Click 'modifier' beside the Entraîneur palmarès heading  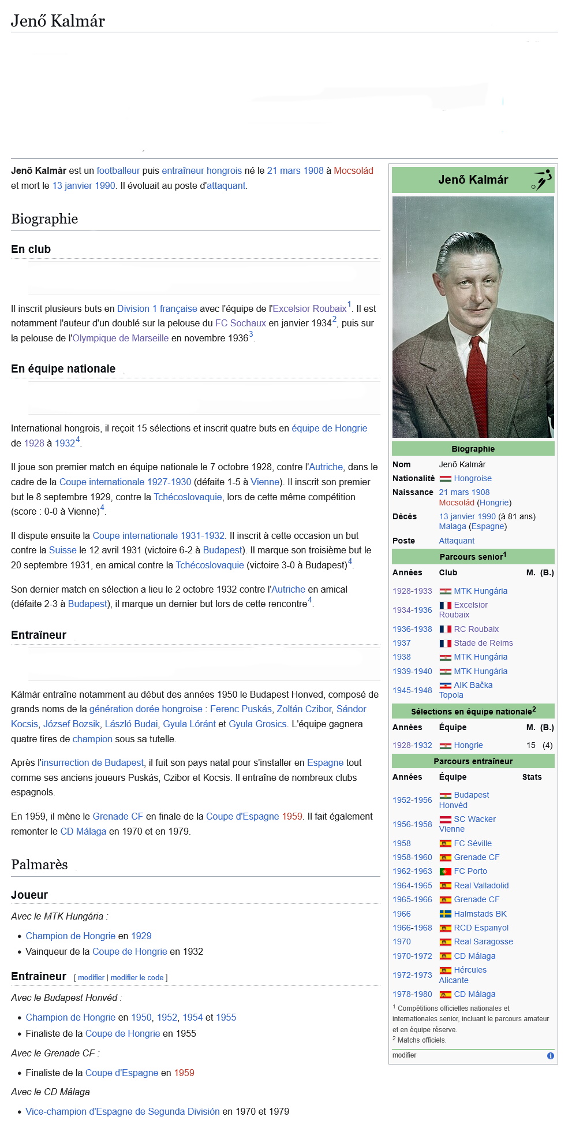(91, 977)
